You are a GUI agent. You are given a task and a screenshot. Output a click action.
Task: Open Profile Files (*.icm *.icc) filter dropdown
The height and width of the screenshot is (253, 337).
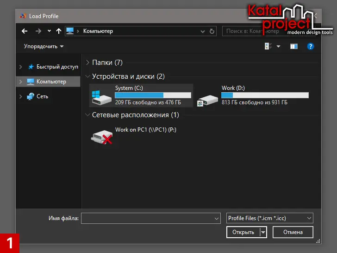tap(269, 218)
